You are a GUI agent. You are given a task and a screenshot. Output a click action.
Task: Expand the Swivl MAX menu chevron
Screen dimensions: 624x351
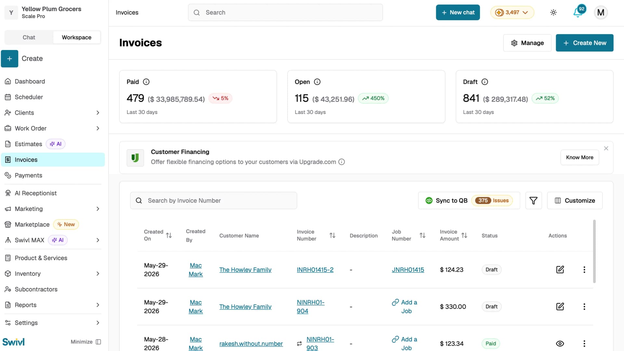(98, 240)
